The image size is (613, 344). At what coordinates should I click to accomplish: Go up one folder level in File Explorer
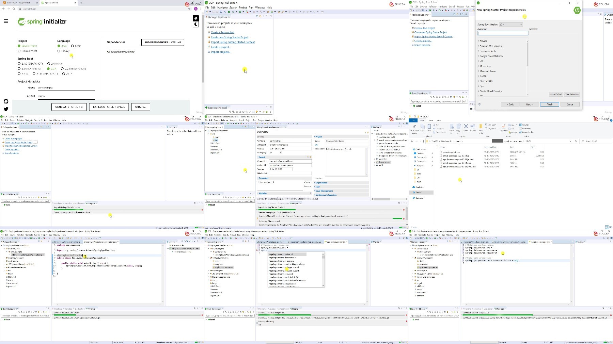423,141
